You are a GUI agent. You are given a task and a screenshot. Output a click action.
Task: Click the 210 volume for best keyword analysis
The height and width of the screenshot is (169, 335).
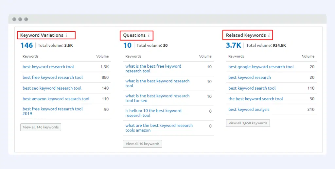(x=311, y=110)
